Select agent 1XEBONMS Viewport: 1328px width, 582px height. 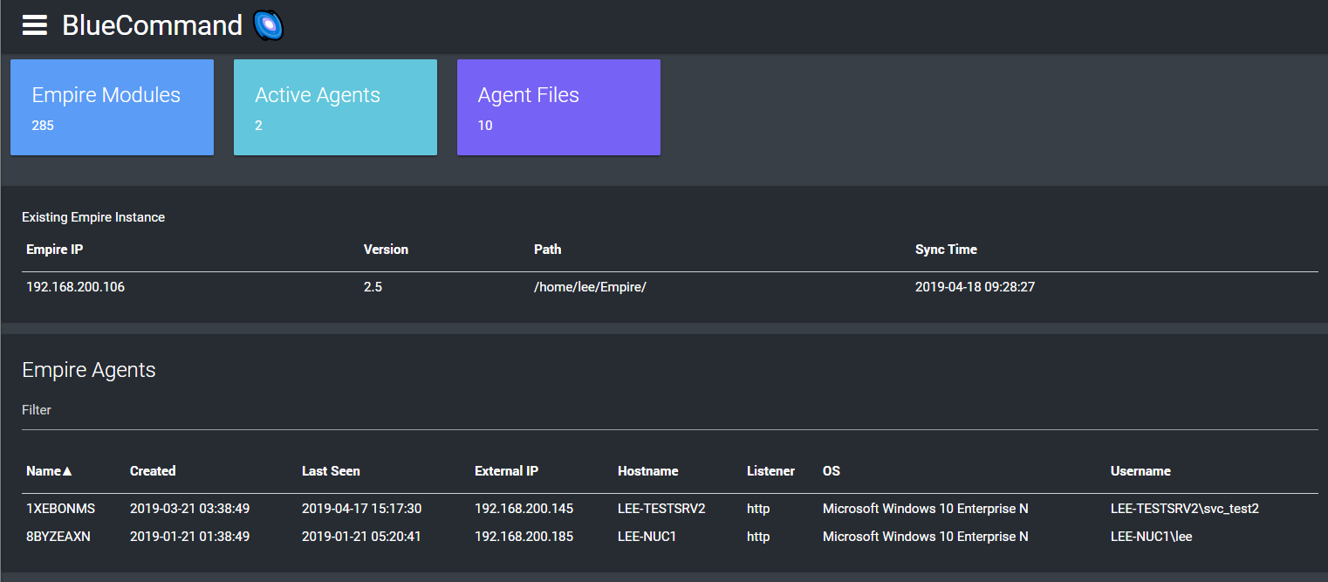pyautogui.click(x=60, y=509)
